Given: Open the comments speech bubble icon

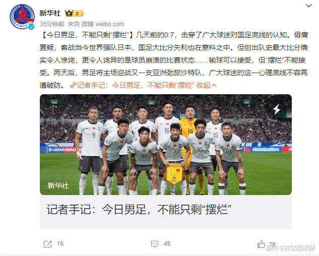Looking at the screenshot, I should (155, 244).
